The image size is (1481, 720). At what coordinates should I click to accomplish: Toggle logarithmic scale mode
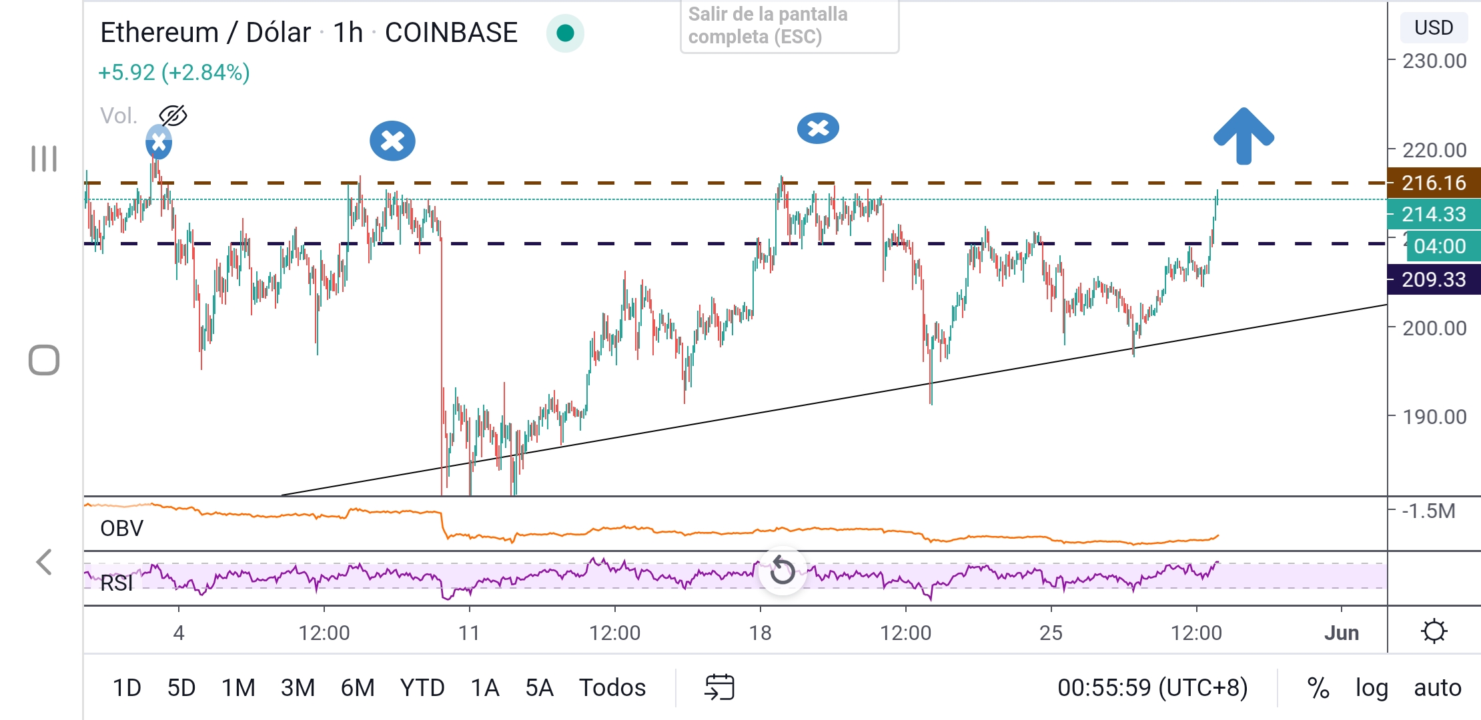(1371, 687)
